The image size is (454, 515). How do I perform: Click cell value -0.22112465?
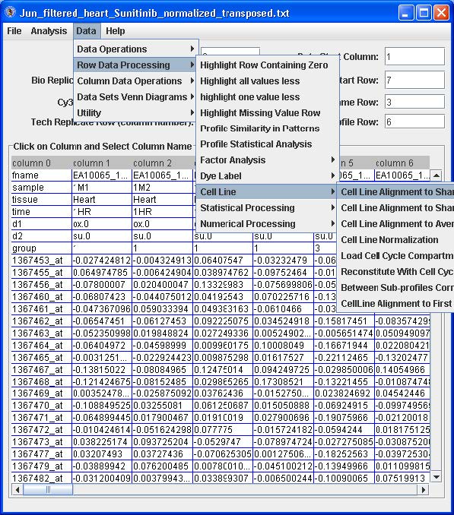pos(344,358)
